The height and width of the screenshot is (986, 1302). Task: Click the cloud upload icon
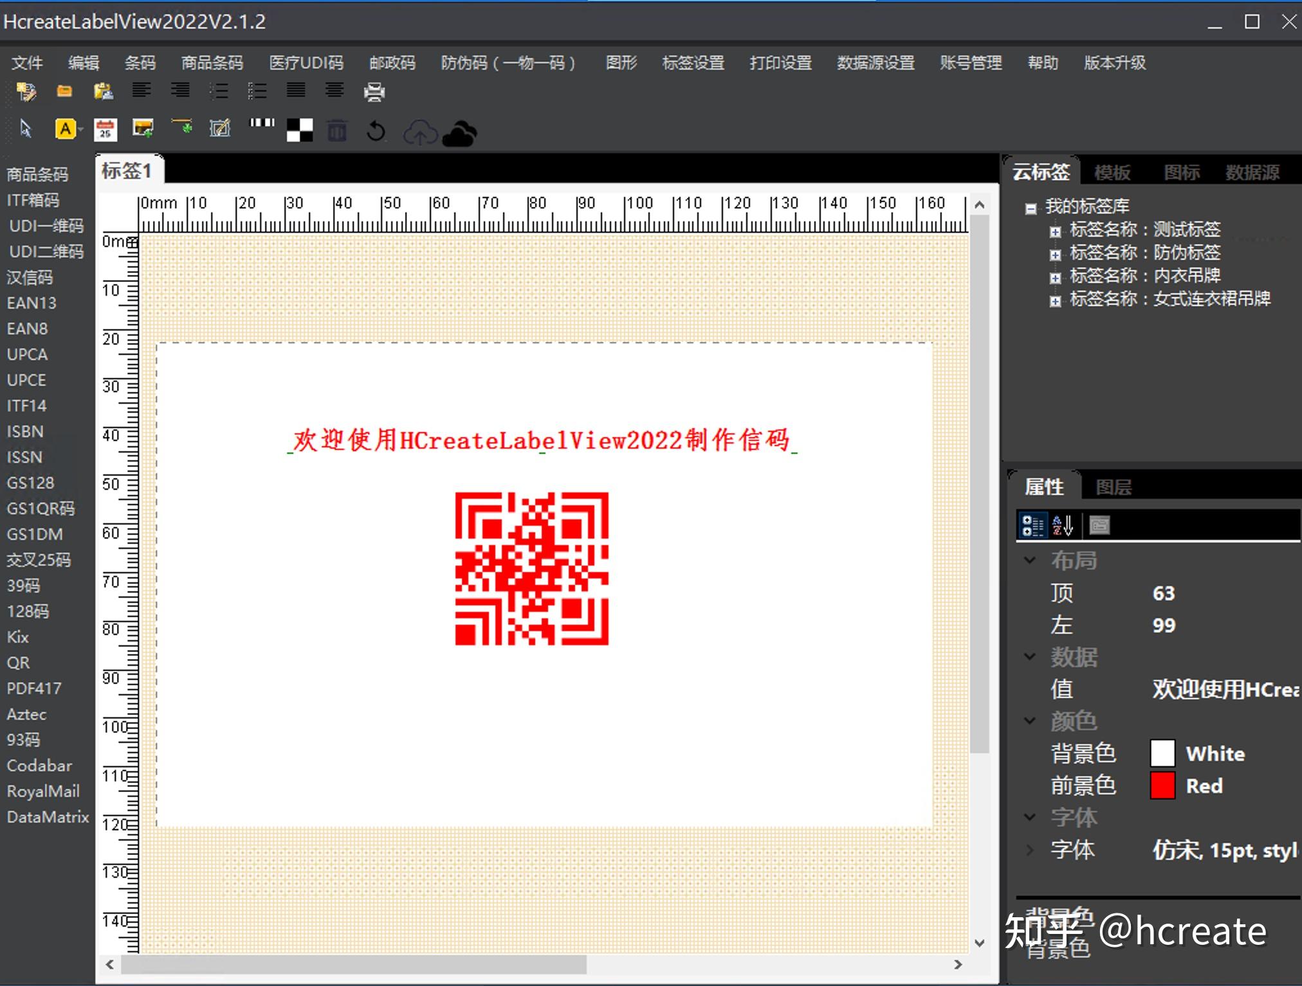[x=419, y=132]
